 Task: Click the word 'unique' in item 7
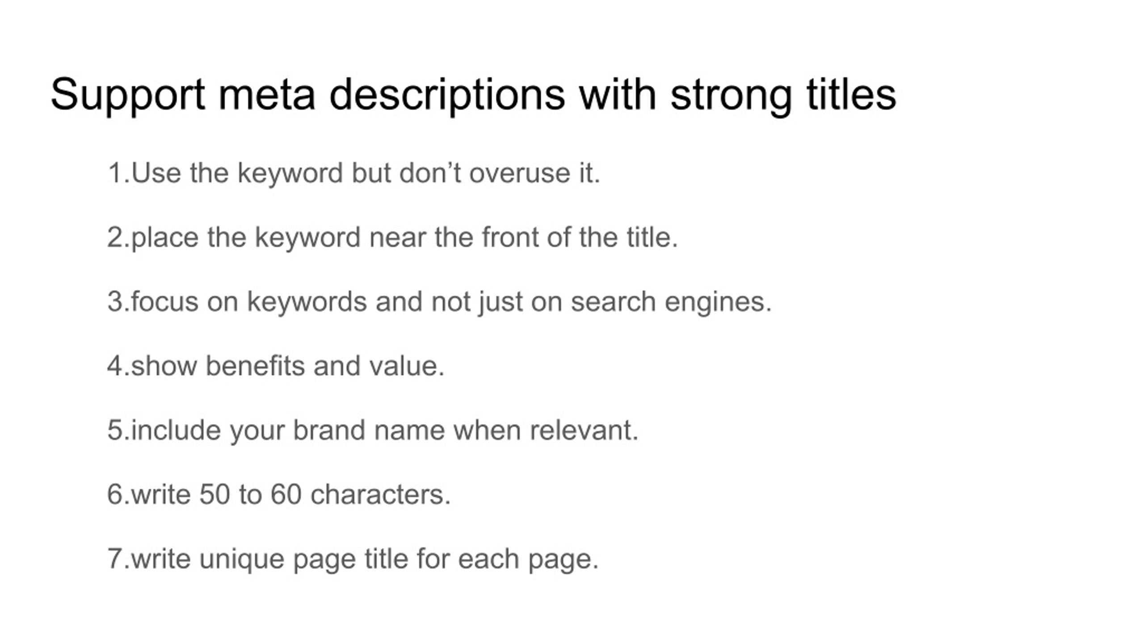click(242, 560)
